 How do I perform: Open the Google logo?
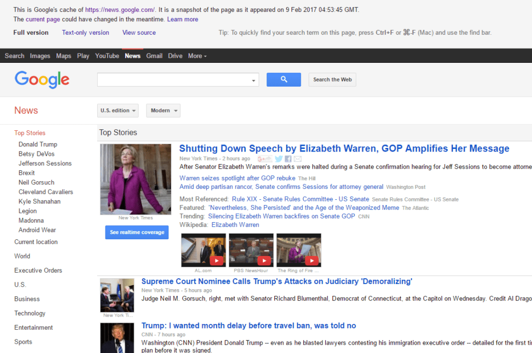click(42, 80)
